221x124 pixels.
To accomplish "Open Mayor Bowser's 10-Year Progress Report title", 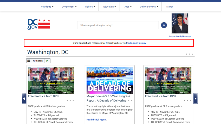I will point(108,98).
